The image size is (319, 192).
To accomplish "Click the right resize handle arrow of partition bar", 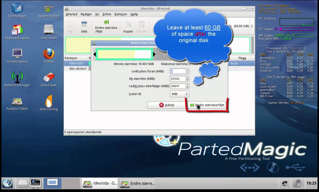I will pos(154,54).
